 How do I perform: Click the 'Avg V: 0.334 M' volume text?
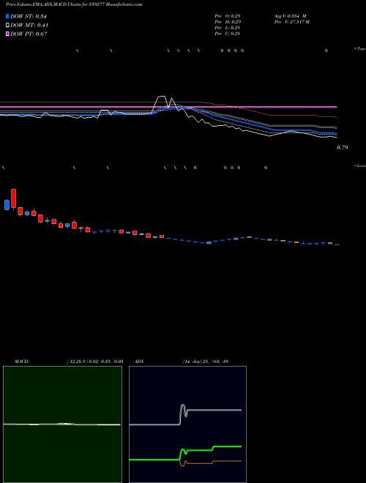[290, 16]
